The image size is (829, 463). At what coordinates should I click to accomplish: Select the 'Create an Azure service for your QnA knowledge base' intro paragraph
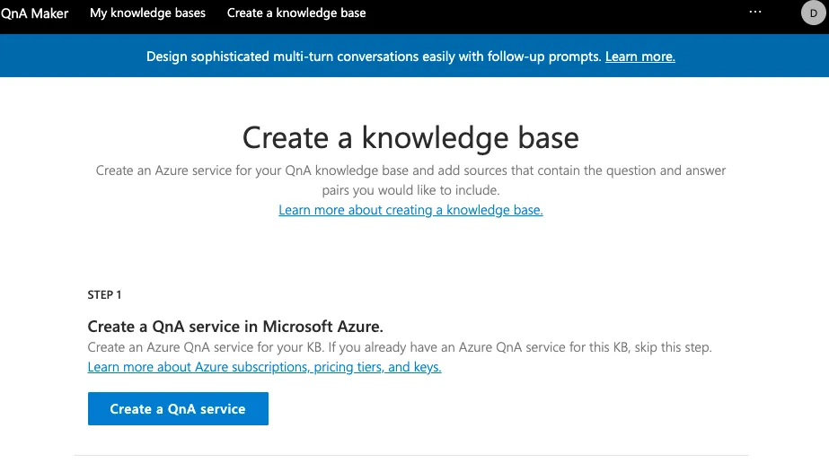point(410,180)
